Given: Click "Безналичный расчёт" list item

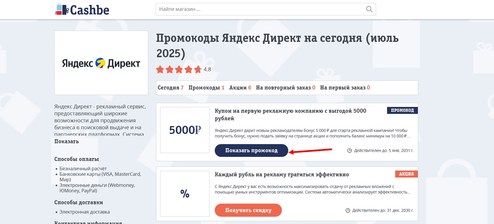Looking at the screenshot, I should [83, 169].
